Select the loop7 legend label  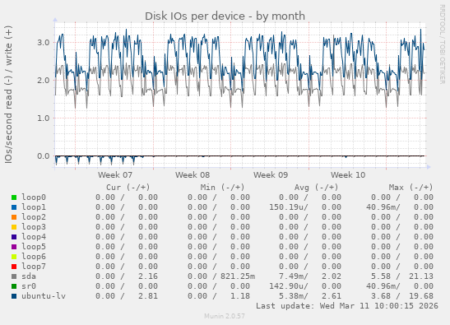(34, 266)
